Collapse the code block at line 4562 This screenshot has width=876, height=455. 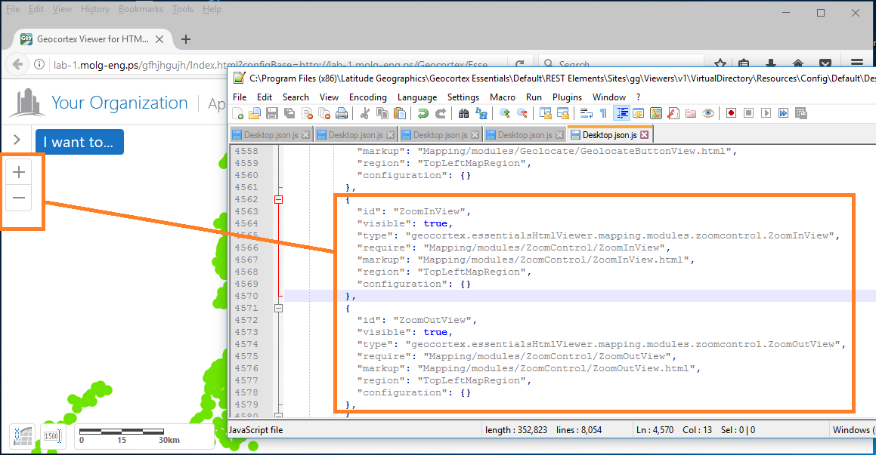[278, 200]
